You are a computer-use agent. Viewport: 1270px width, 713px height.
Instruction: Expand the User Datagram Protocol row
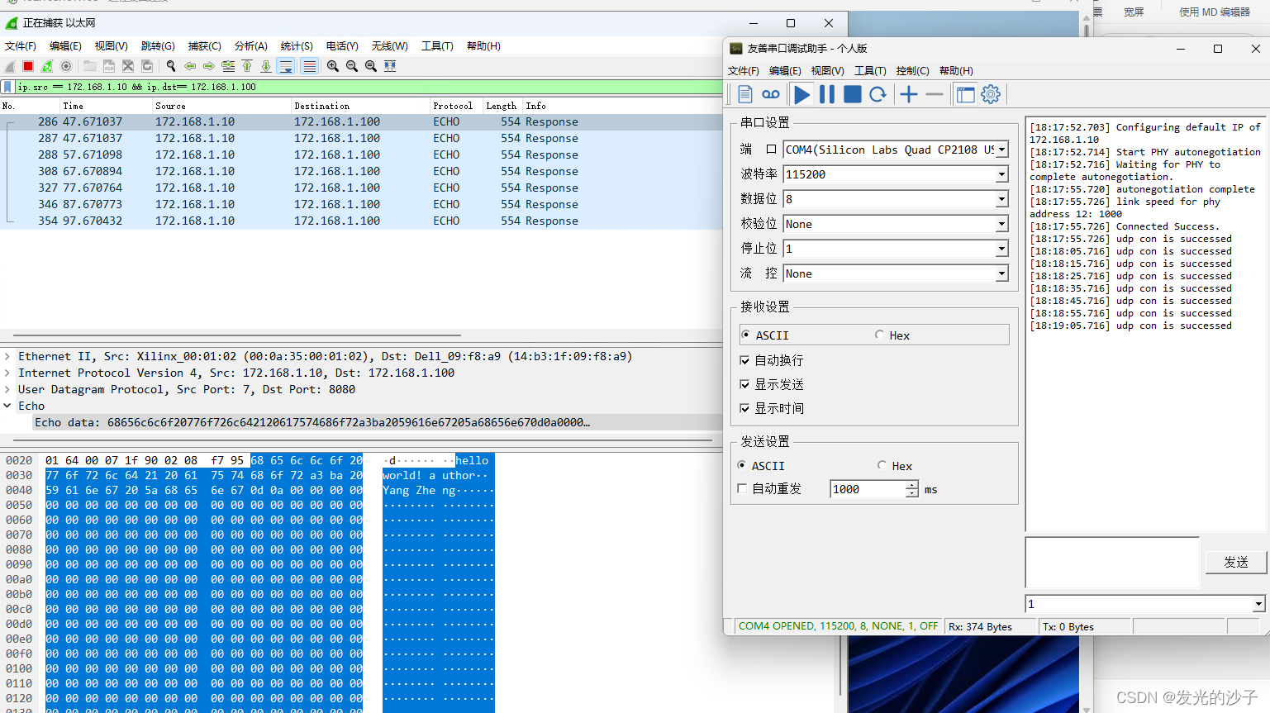(7, 389)
